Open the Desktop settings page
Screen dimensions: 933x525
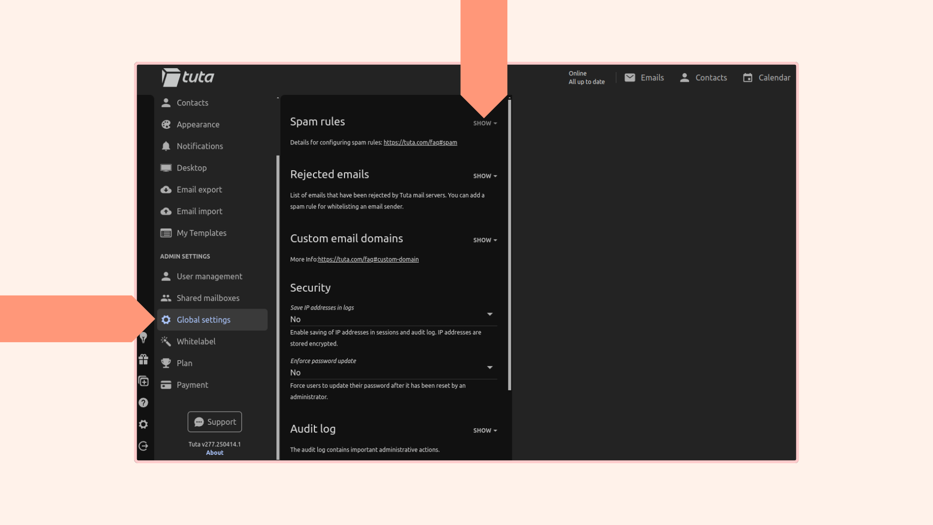point(212,168)
